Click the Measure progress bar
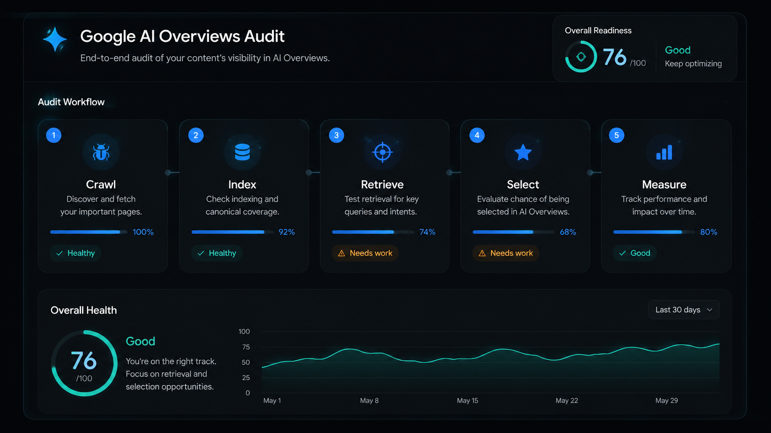The height and width of the screenshot is (433, 771). (x=654, y=232)
